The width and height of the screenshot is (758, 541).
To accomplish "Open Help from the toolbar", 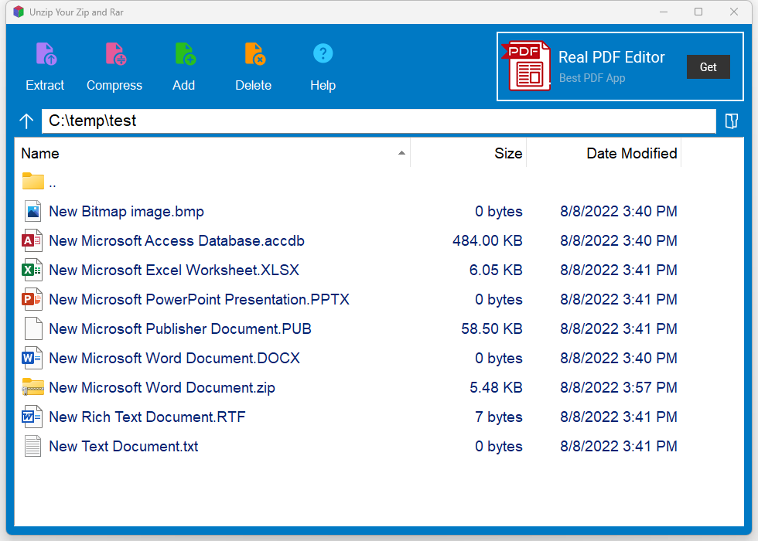I will 323,54.
